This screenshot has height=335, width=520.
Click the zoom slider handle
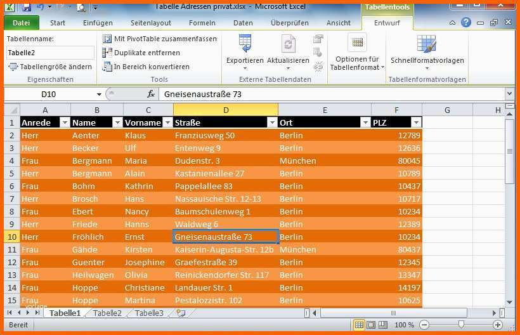[461, 325]
